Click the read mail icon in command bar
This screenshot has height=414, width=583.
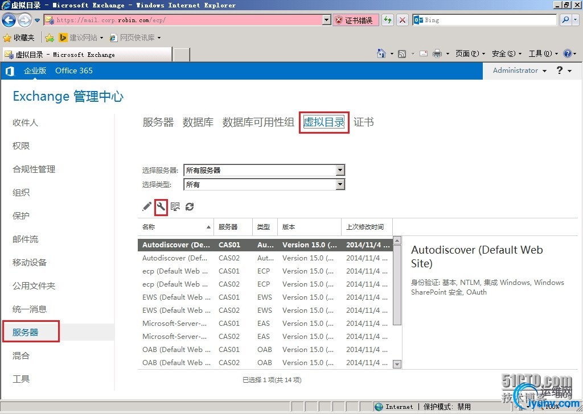pyautogui.click(x=424, y=54)
